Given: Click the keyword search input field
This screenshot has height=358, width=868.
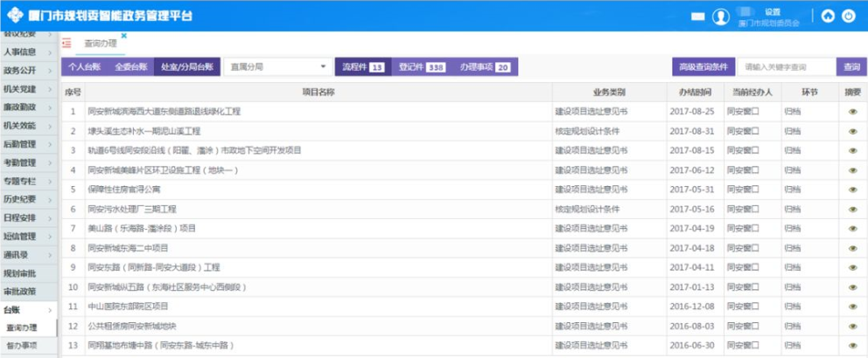Looking at the screenshot, I should (786, 67).
